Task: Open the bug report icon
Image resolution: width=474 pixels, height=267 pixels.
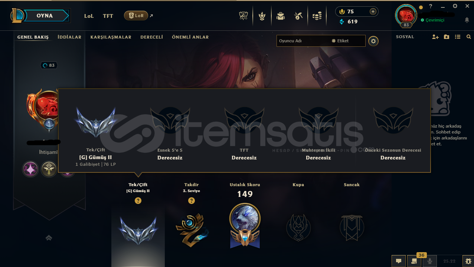Action: (468, 261)
